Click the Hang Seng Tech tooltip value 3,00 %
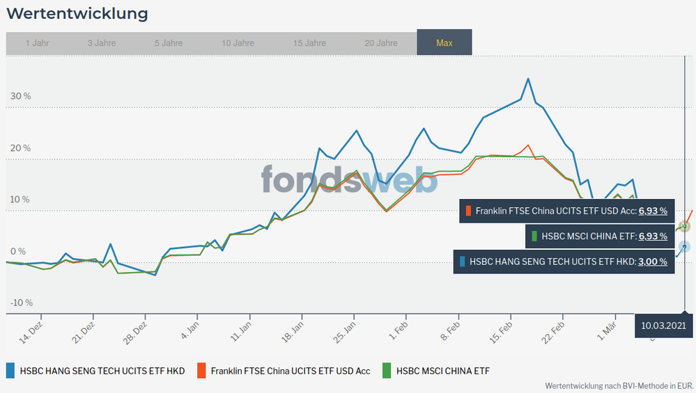This screenshot has width=696, height=393. [653, 262]
